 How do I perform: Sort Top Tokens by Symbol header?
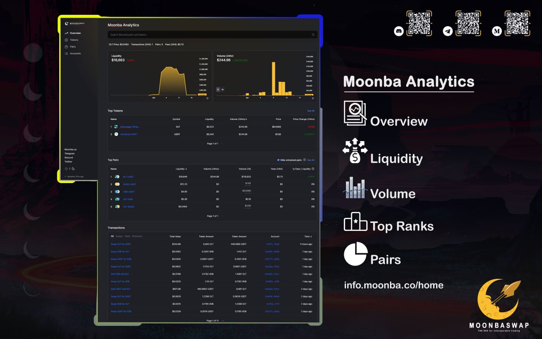(176, 119)
